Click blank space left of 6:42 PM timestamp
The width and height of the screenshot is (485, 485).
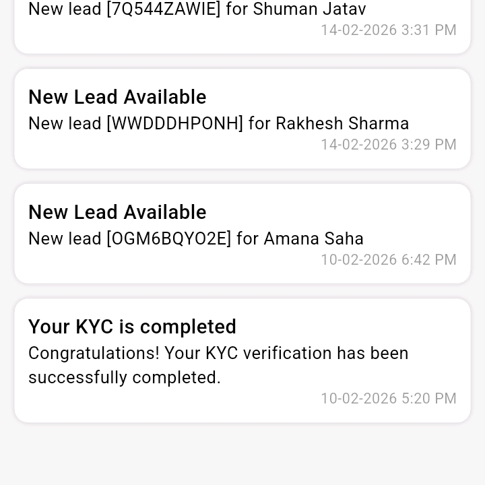click(173, 259)
